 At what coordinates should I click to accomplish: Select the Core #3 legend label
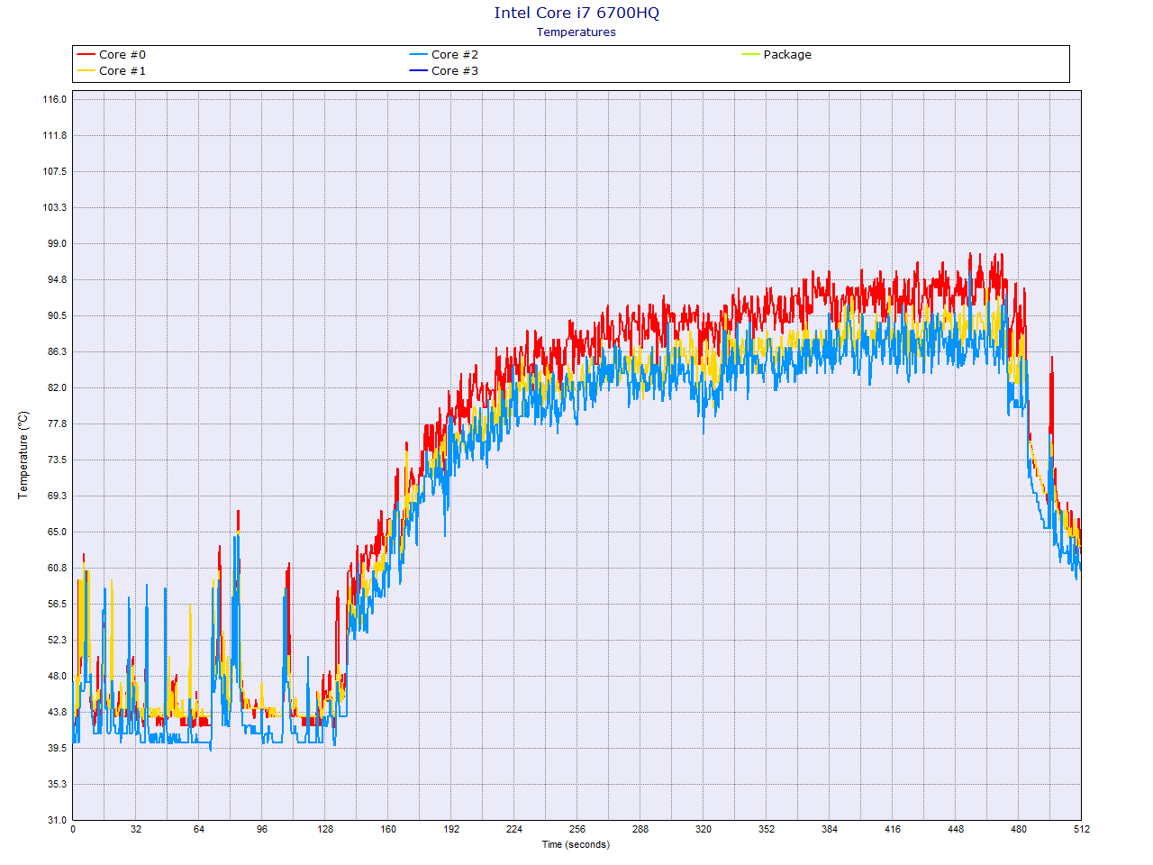(454, 71)
